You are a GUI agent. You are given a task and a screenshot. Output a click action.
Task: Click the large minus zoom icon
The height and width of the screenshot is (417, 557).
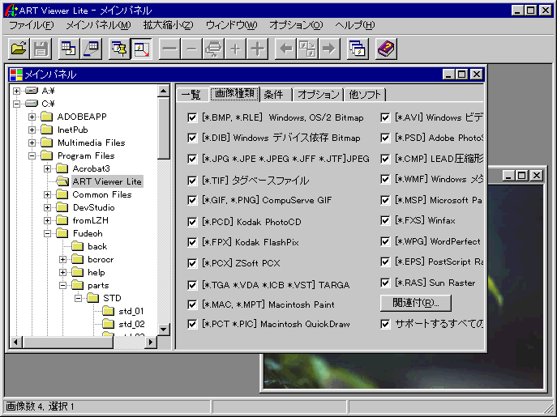pos(169,49)
